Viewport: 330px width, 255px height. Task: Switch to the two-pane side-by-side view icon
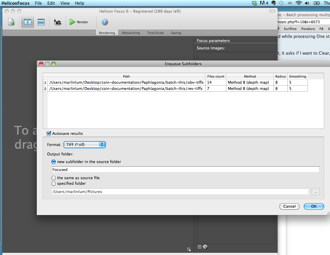tap(28, 22)
